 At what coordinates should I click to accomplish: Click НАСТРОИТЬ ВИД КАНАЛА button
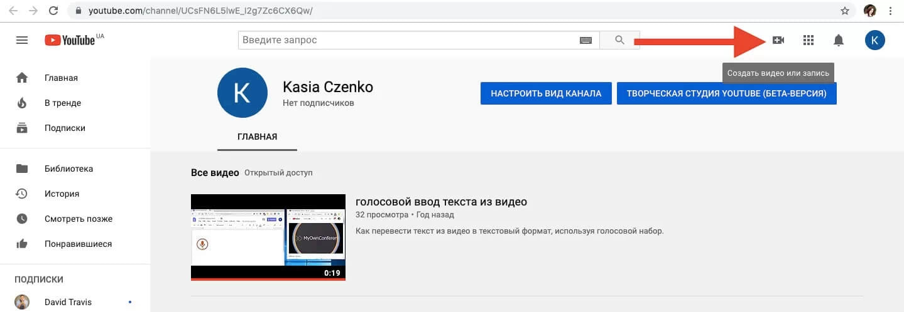546,93
